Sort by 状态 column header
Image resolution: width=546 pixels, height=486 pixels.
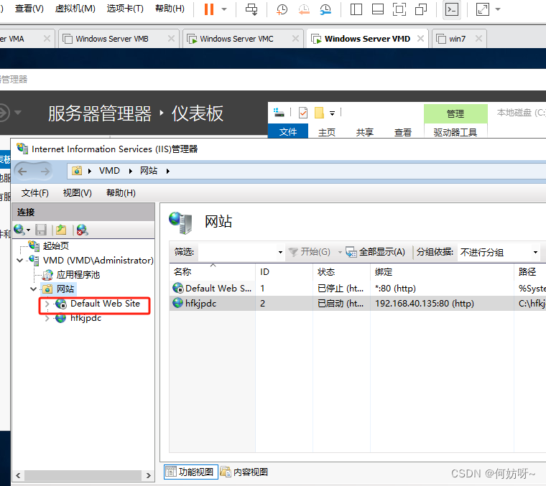(x=341, y=271)
